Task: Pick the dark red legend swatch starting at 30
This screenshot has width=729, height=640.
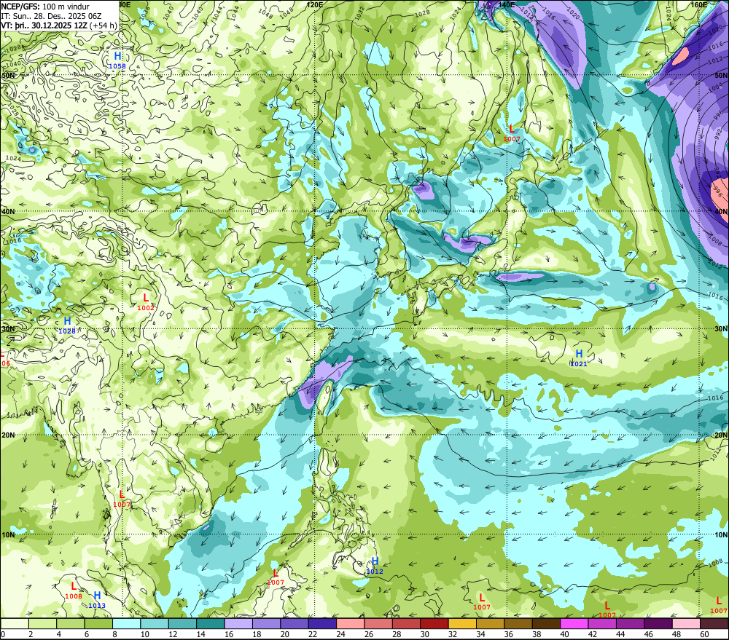Action: click(x=434, y=623)
